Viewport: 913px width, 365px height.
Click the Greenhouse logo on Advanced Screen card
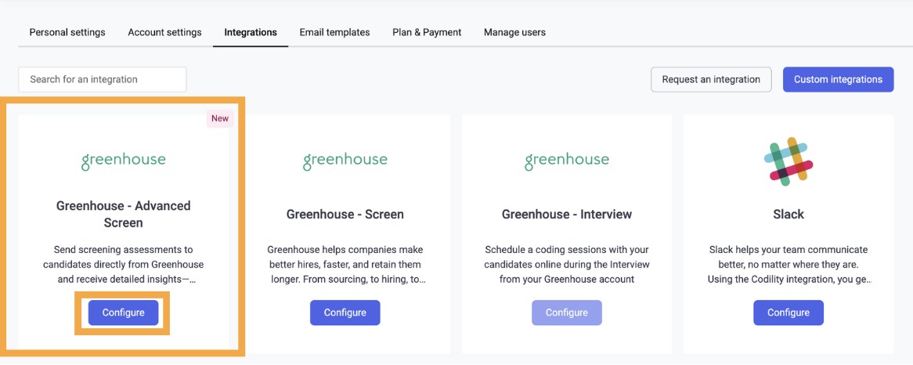124,161
